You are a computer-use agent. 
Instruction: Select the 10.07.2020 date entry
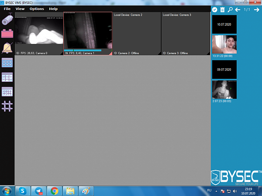224,25
